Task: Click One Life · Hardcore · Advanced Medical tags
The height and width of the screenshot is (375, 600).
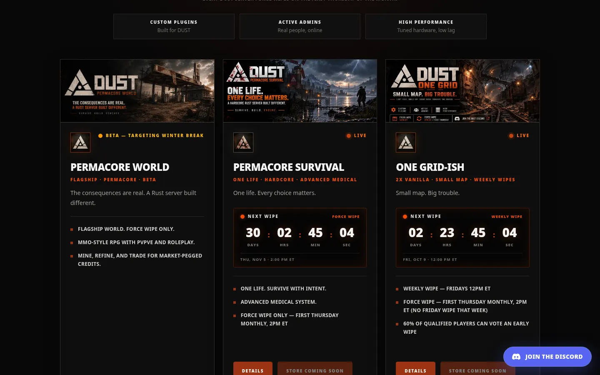Action: [295, 180]
